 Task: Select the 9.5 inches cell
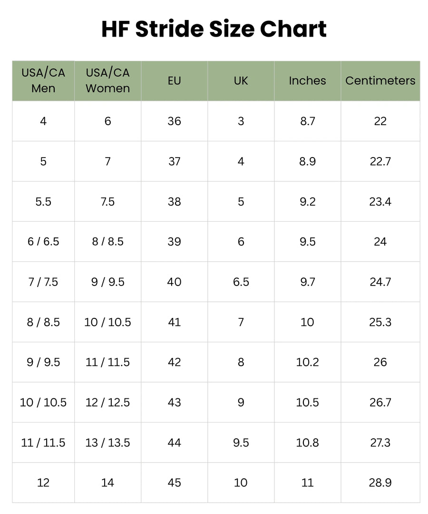(x=308, y=242)
